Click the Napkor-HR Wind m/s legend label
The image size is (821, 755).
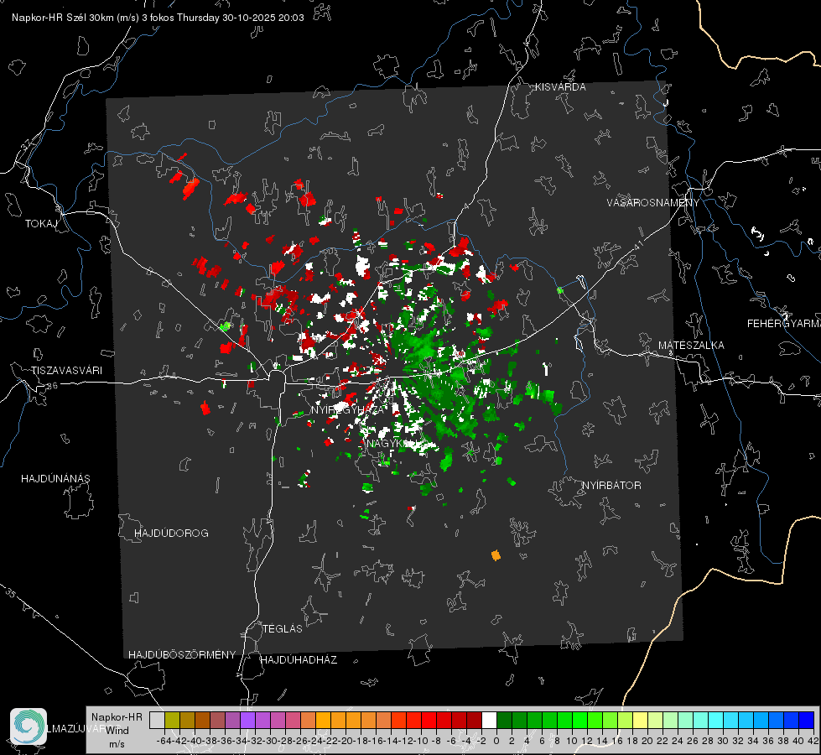click(x=117, y=731)
